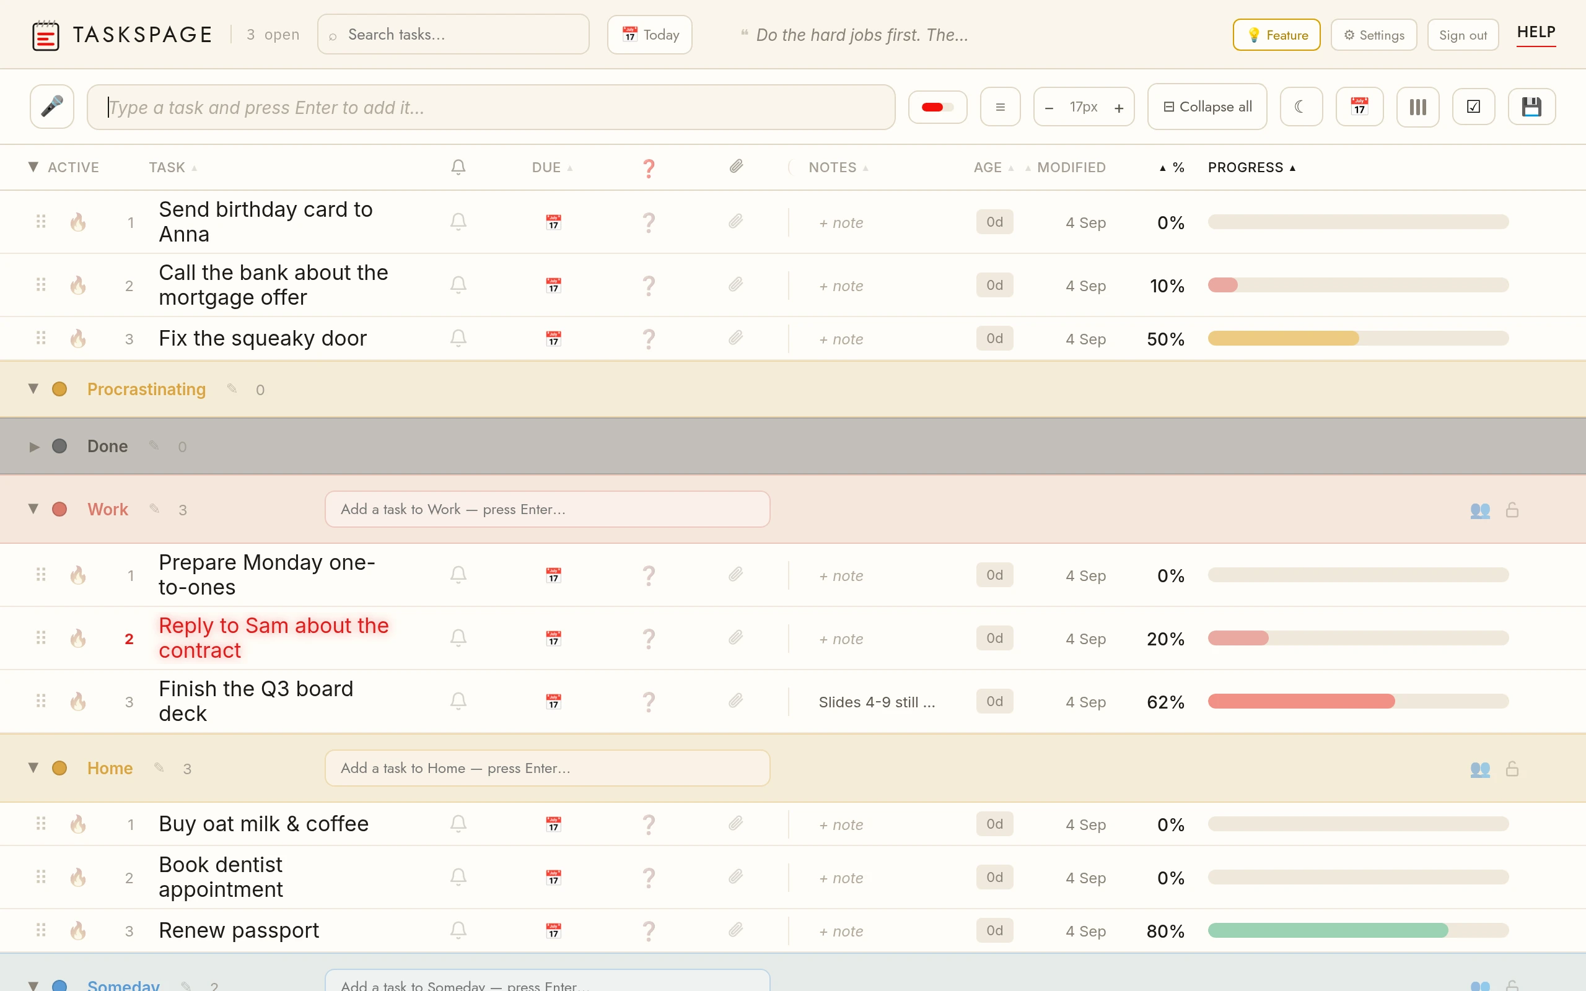Sort by the Notes column header
This screenshot has width=1586, height=991.
pyautogui.click(x=838, y=167)
